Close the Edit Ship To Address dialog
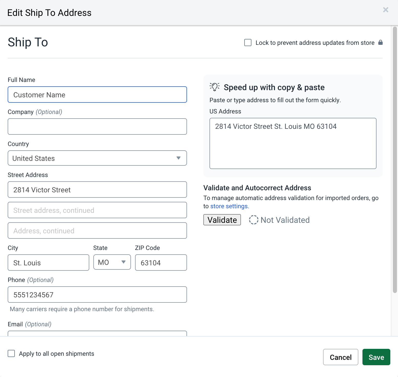The image size is (398, 377). click(385, 10)
